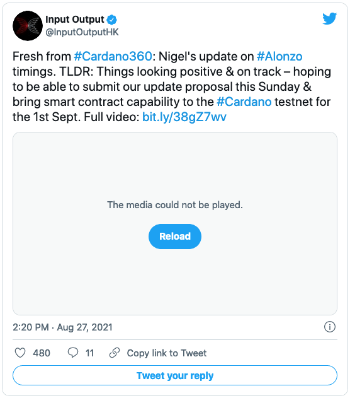Click the media could not be played area
This screenshot has width=350, height=398.
[175, 205]
